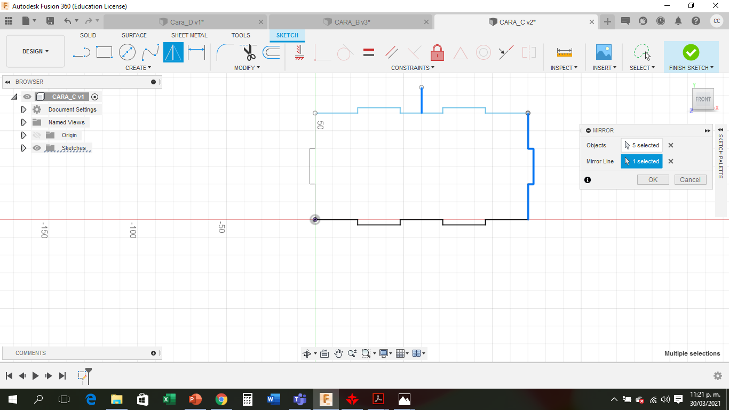Select the Offset tool in Modify
Viewport: 729px width, 410px height.
pos(271,52)
